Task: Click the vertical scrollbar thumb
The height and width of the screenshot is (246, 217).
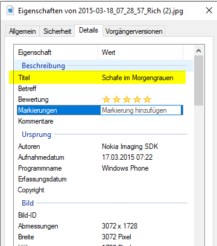Action: tap(198, 81)
